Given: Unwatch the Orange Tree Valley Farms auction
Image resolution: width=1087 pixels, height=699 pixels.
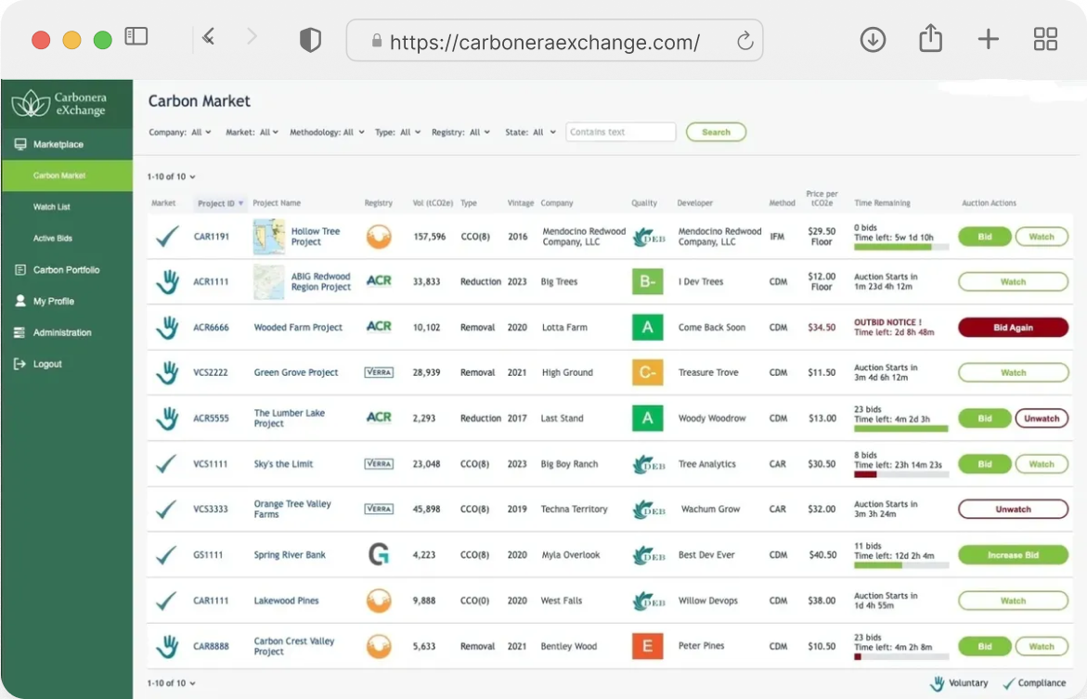Looking at the screenshot, I should (x=1013, y=510).
